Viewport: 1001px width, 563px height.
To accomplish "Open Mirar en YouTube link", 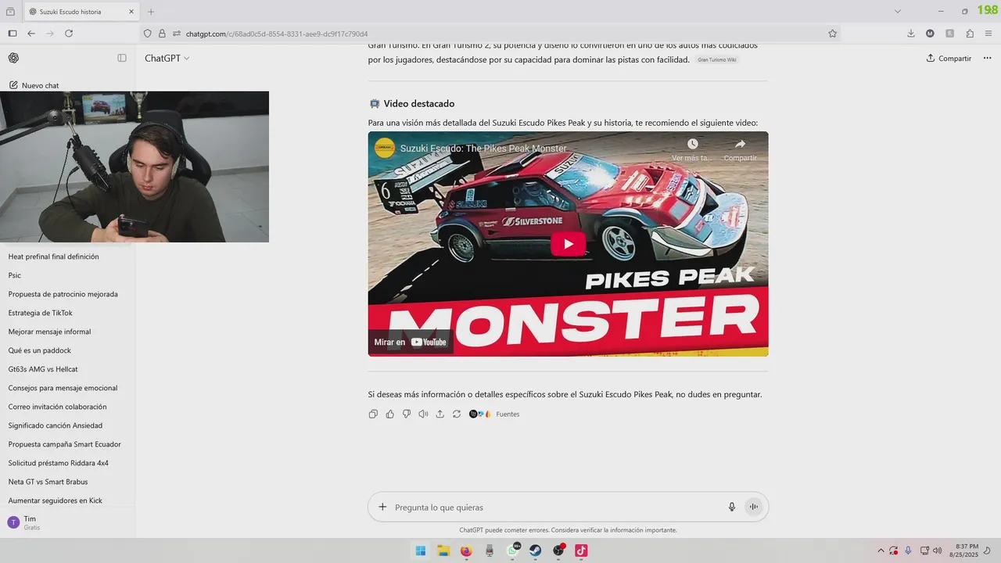I will click(x=411, y=342).
